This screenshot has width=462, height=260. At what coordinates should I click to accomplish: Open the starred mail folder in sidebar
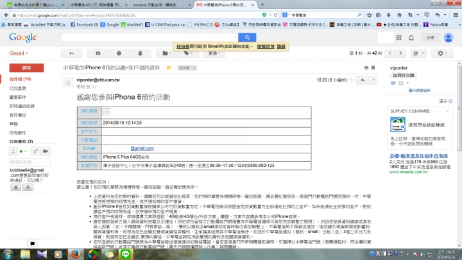pos(18,88)
